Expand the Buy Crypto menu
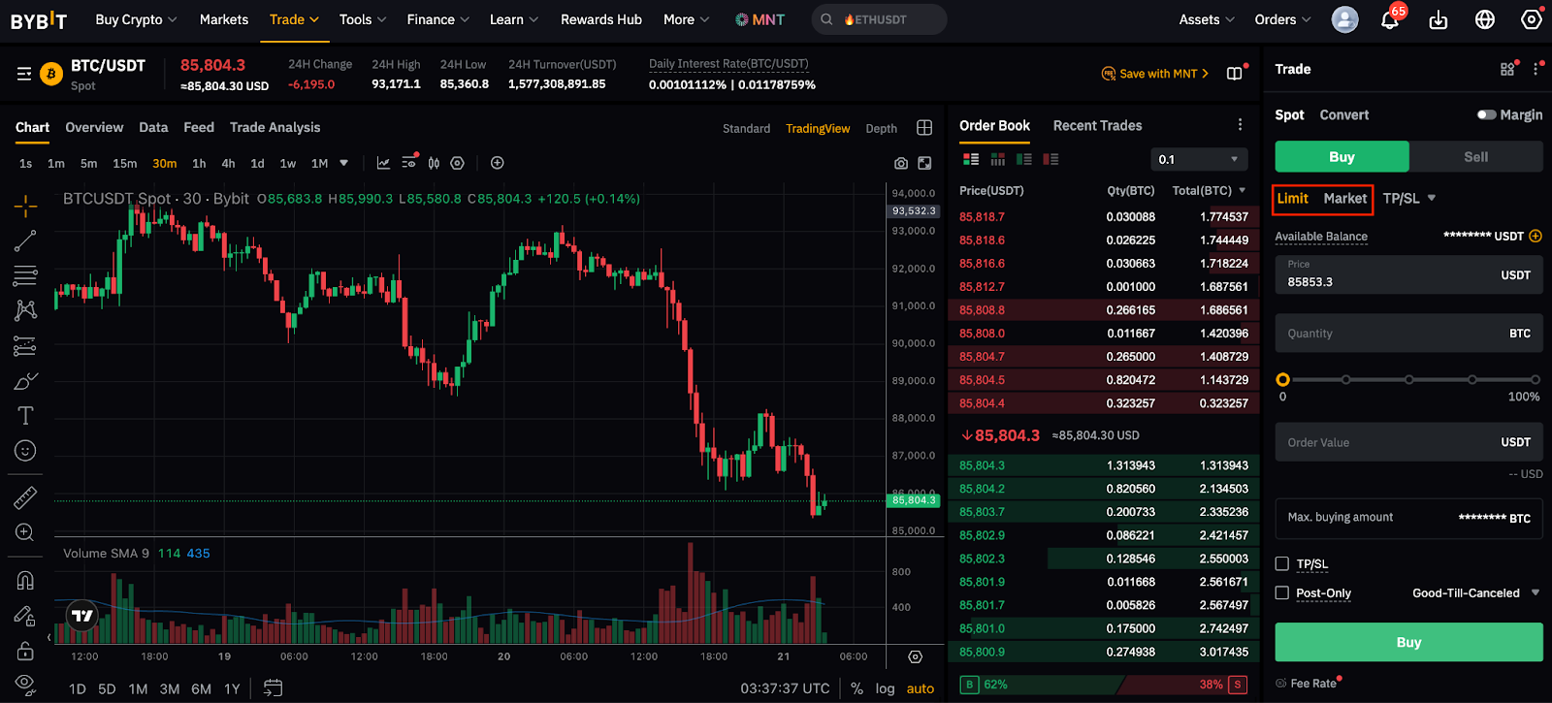 (136, 19)
